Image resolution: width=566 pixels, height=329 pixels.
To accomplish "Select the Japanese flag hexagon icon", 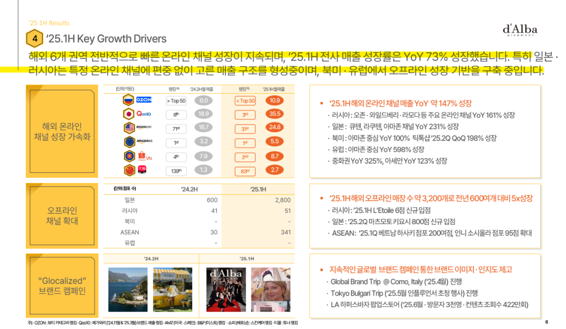I will (128, 114).
